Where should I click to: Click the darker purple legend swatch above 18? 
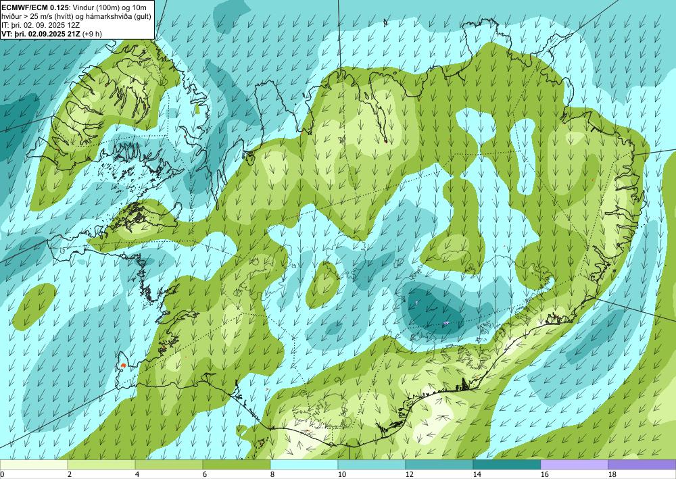point(642,465)
